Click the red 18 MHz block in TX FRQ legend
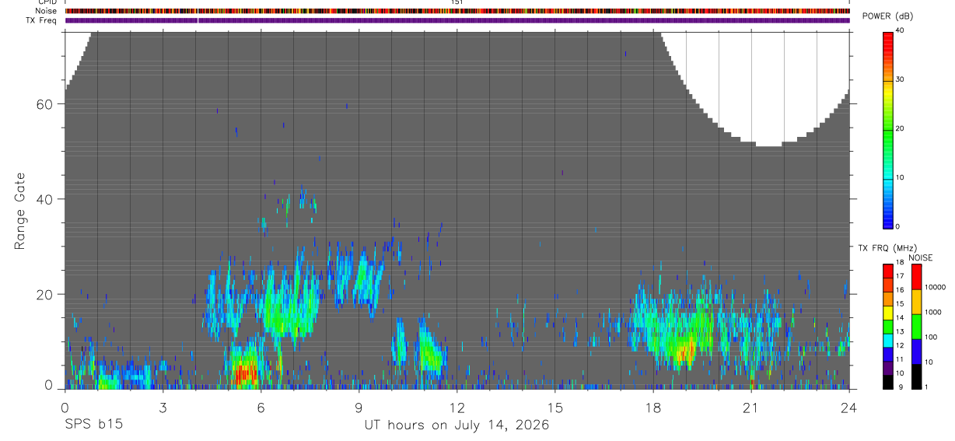Screen dimensions: 955x441 point(887,270)
